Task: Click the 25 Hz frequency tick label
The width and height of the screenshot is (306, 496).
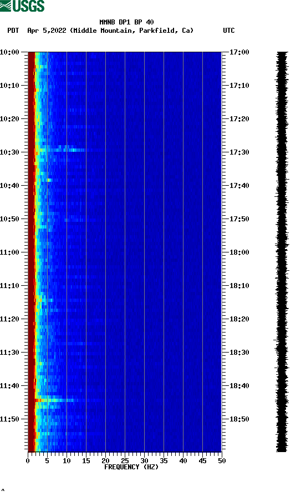Action: (x=125, y=461)
